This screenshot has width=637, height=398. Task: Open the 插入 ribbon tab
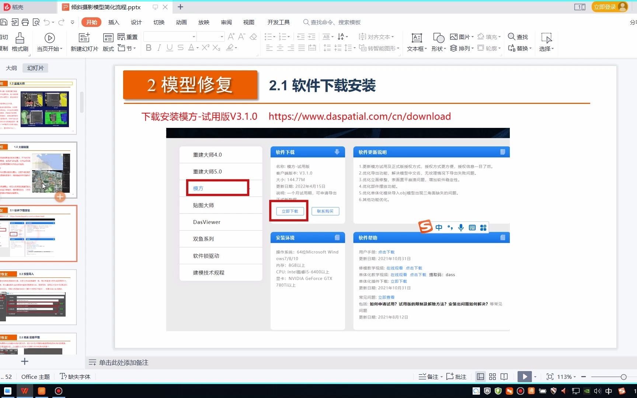tap(114, 22)
